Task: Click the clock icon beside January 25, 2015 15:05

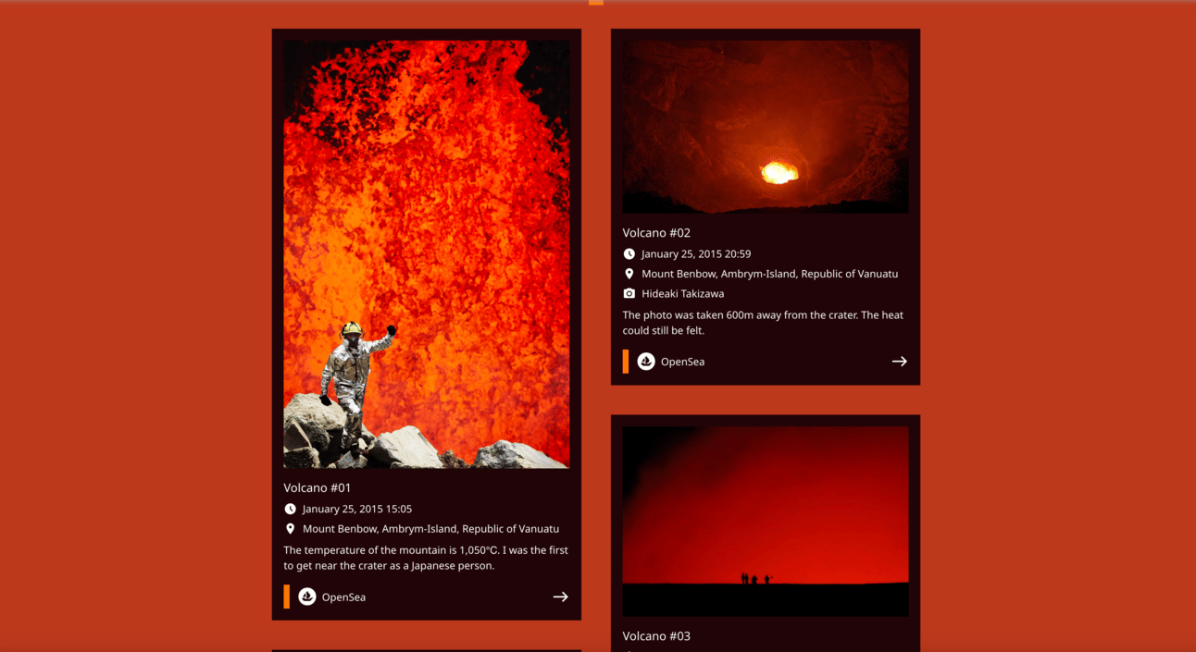Action: pyautogui.click(x=290, y=509)
